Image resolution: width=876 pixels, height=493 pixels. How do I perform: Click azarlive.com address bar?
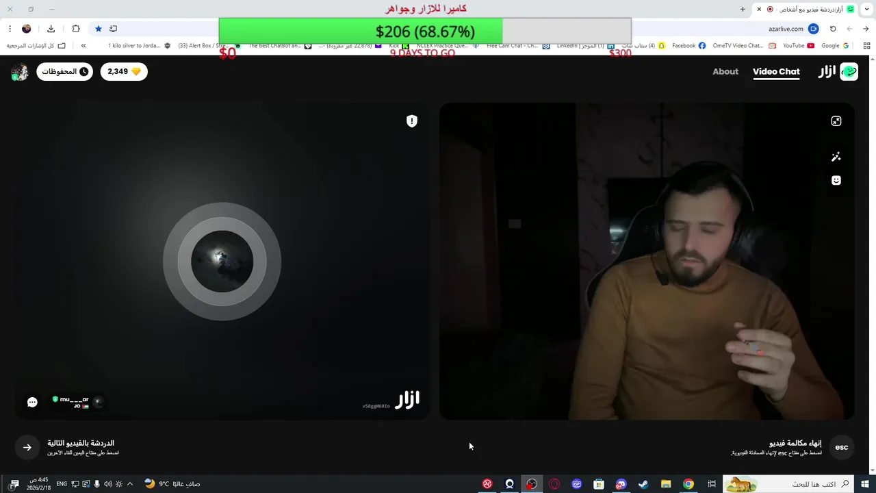click(x=785, y=29)
